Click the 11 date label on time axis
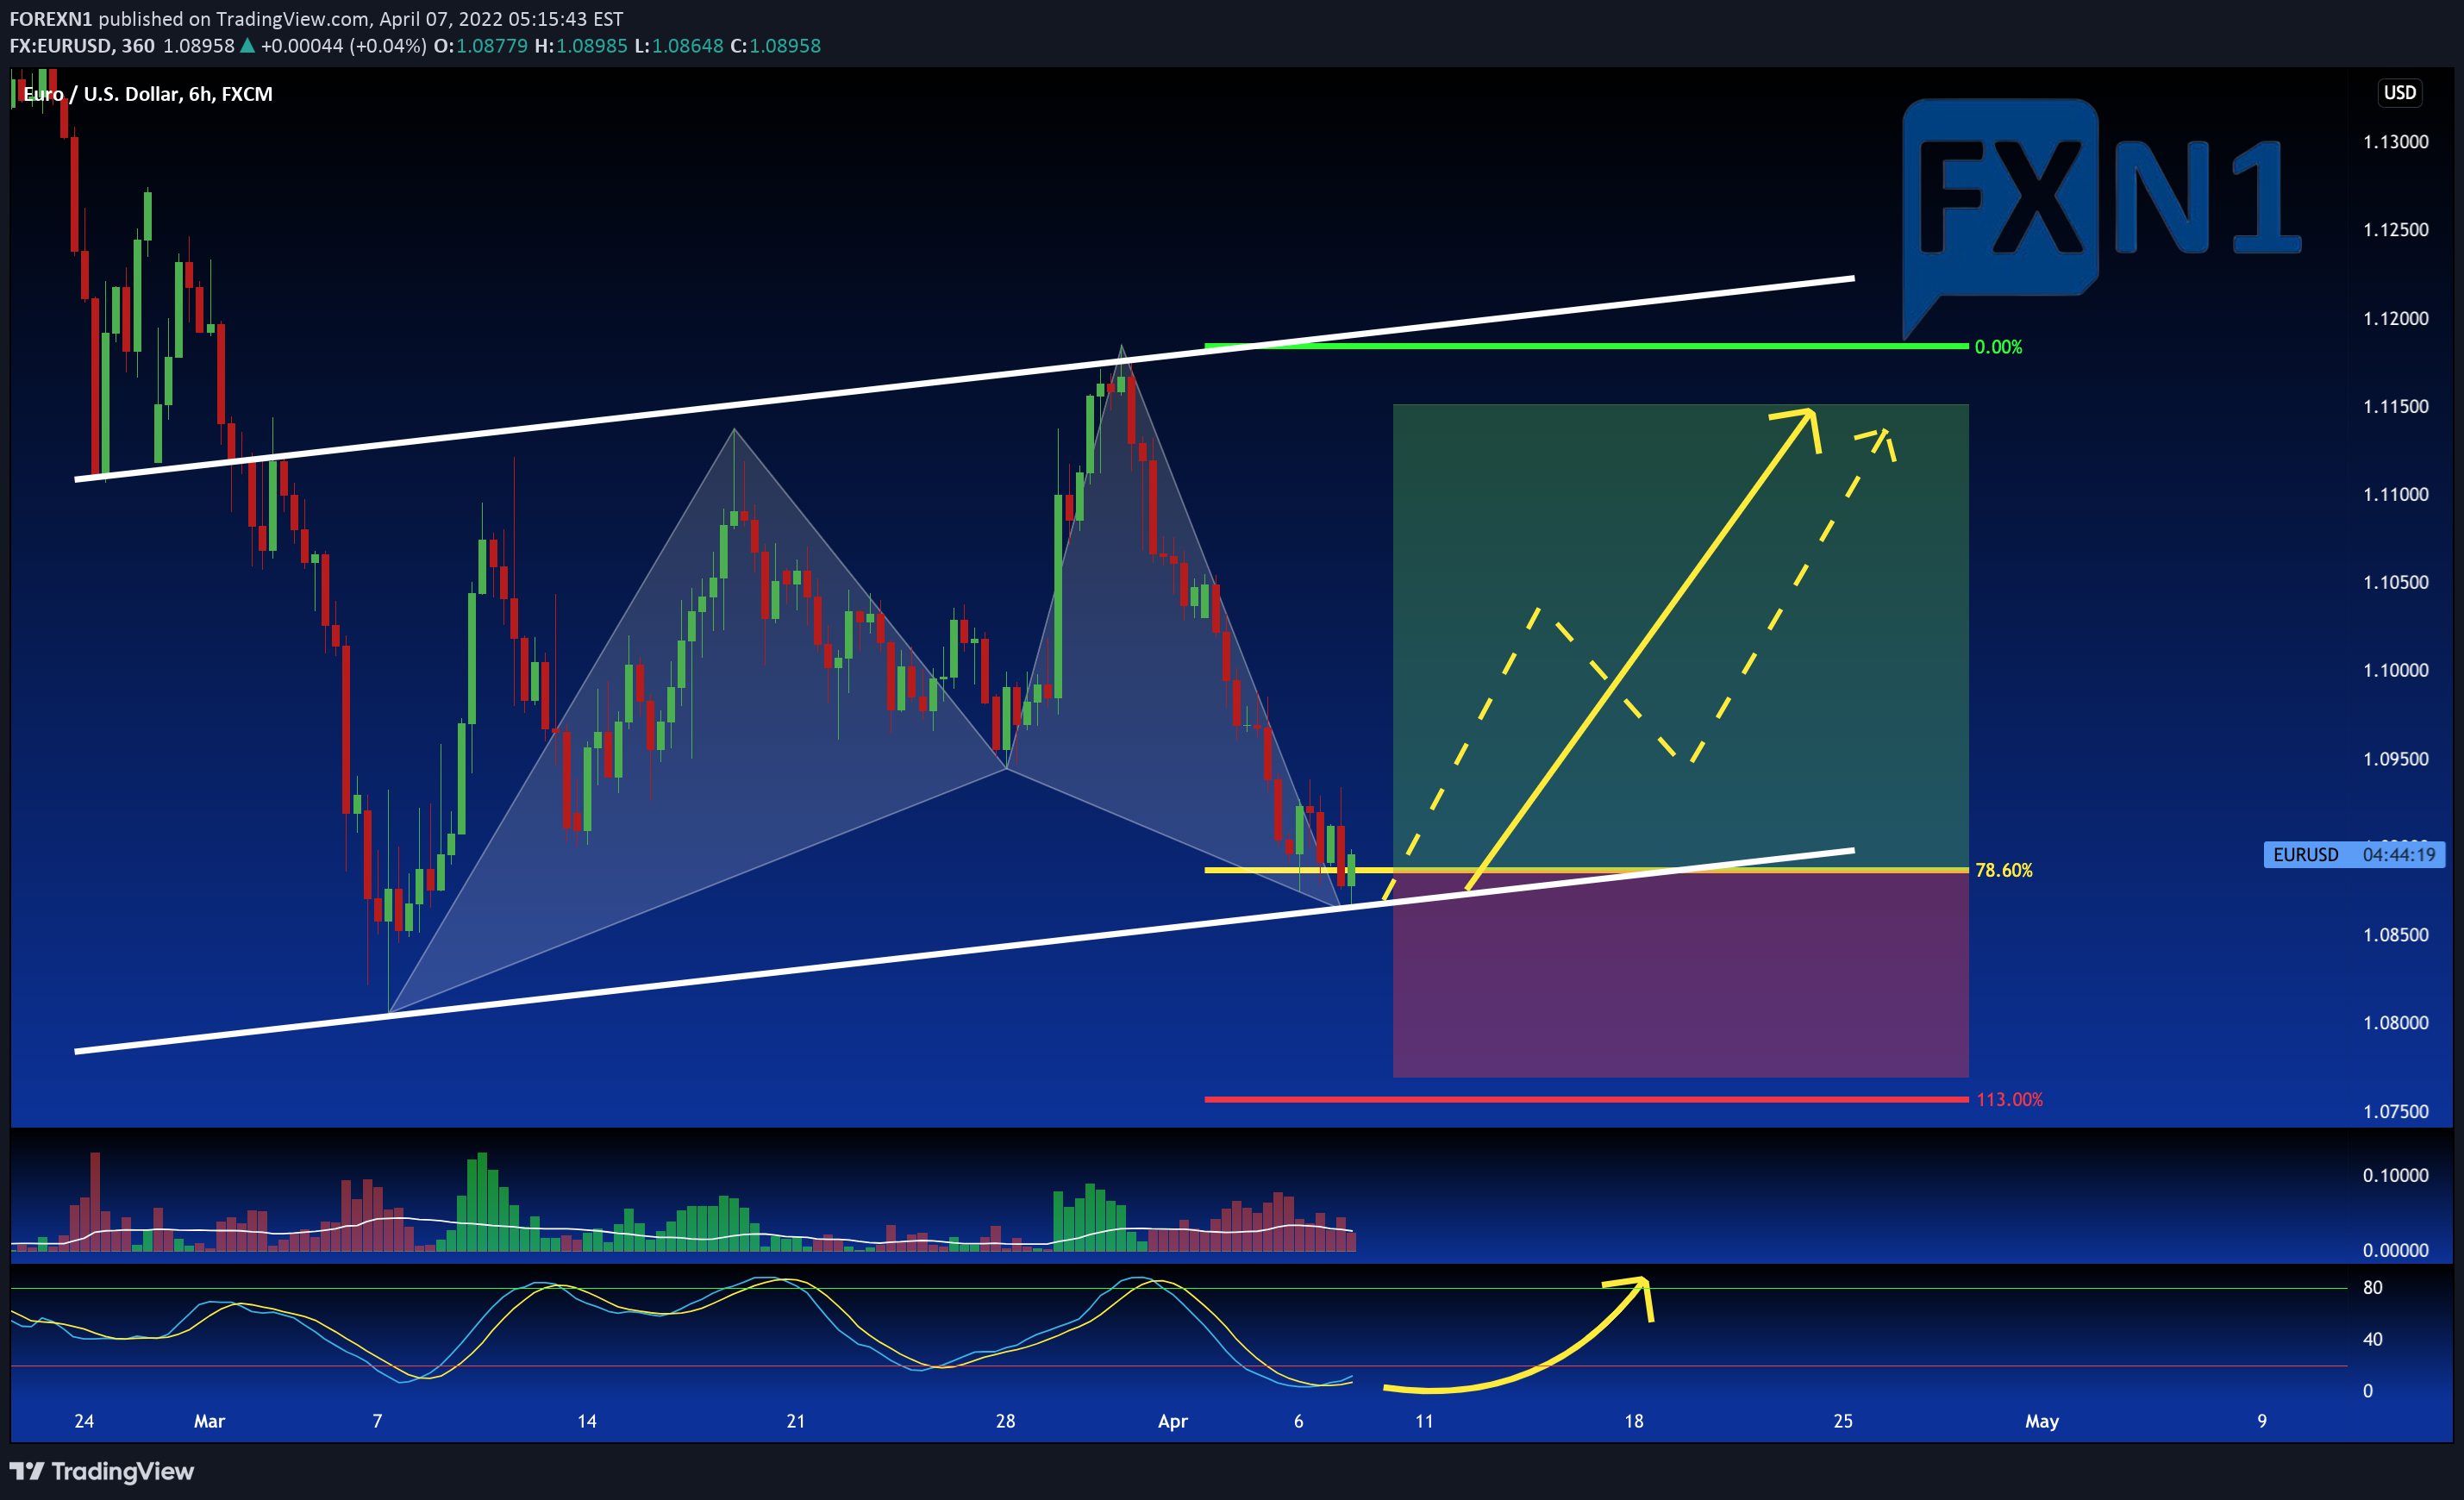This screenshot has width=2464, height=1500. pos(1424,1421)
